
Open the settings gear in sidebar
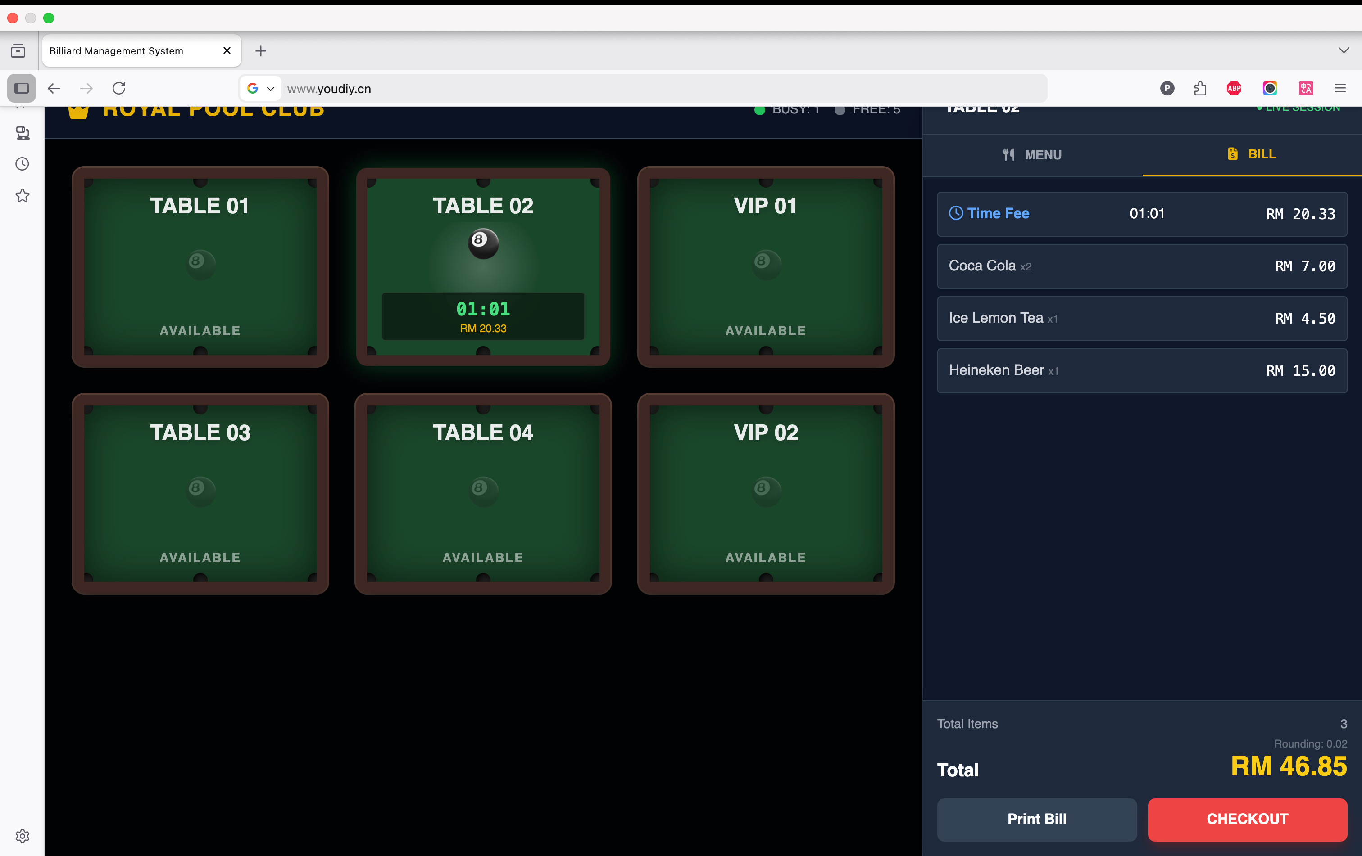pyautogui.click(x=22, y=836)
